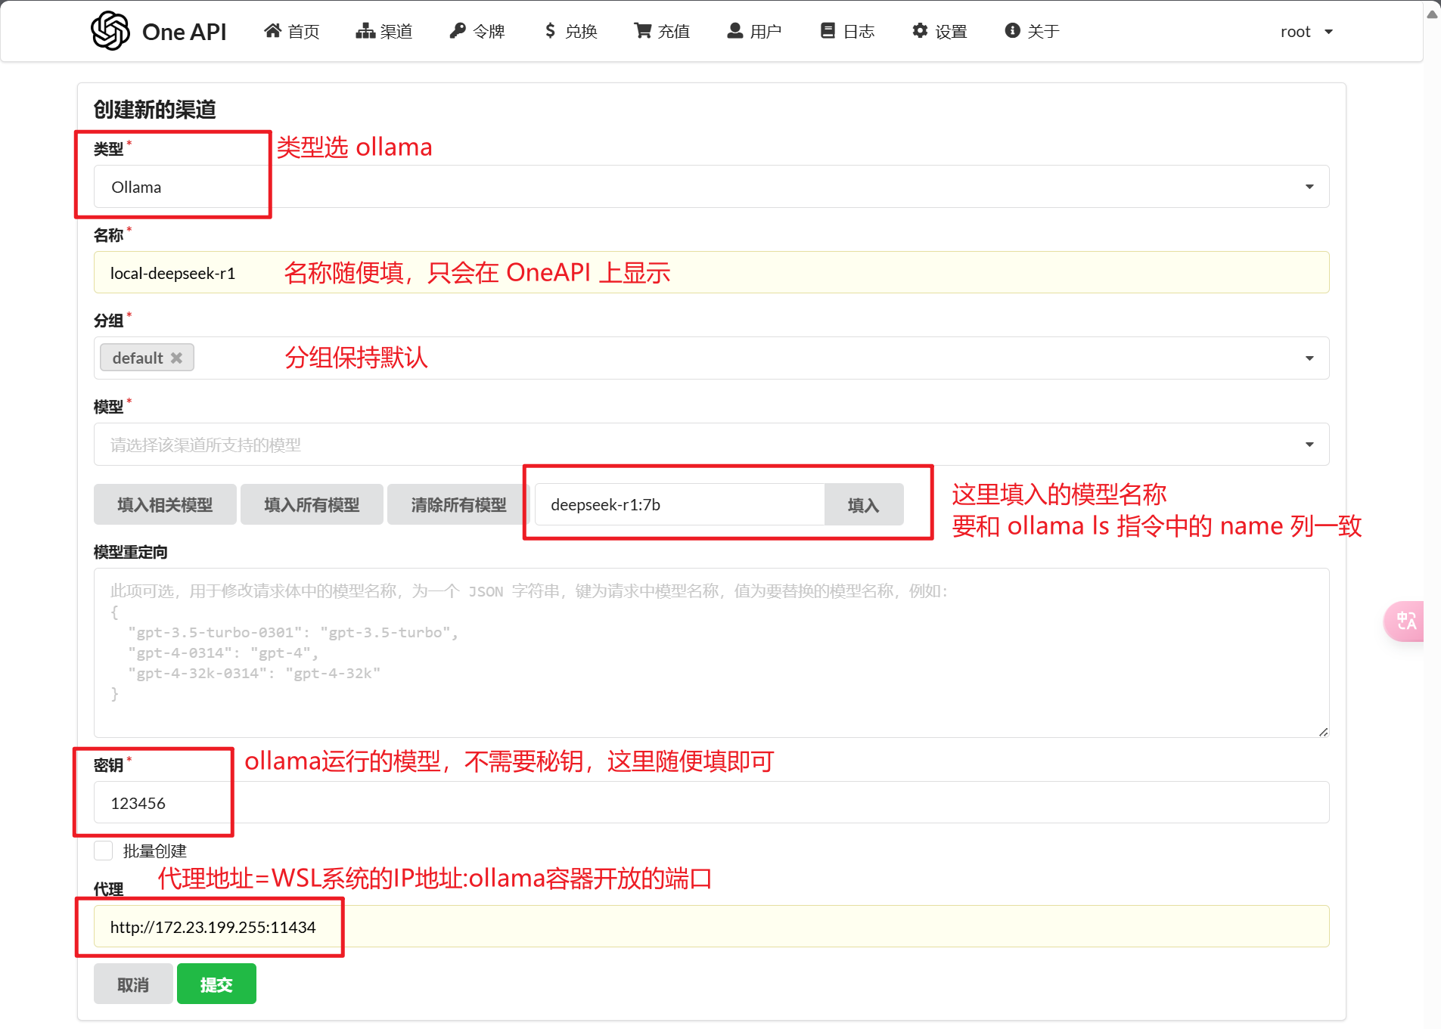Remove the default group tag
Viewport: 1441px width, 1029px height.
click(x=176, y=358)
